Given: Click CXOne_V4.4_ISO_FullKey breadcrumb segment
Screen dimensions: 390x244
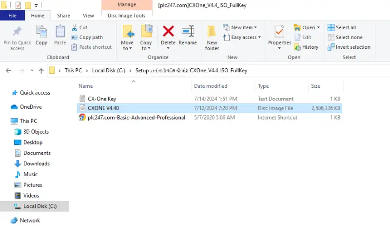Looking at the screenshot, I should point(218,70).
